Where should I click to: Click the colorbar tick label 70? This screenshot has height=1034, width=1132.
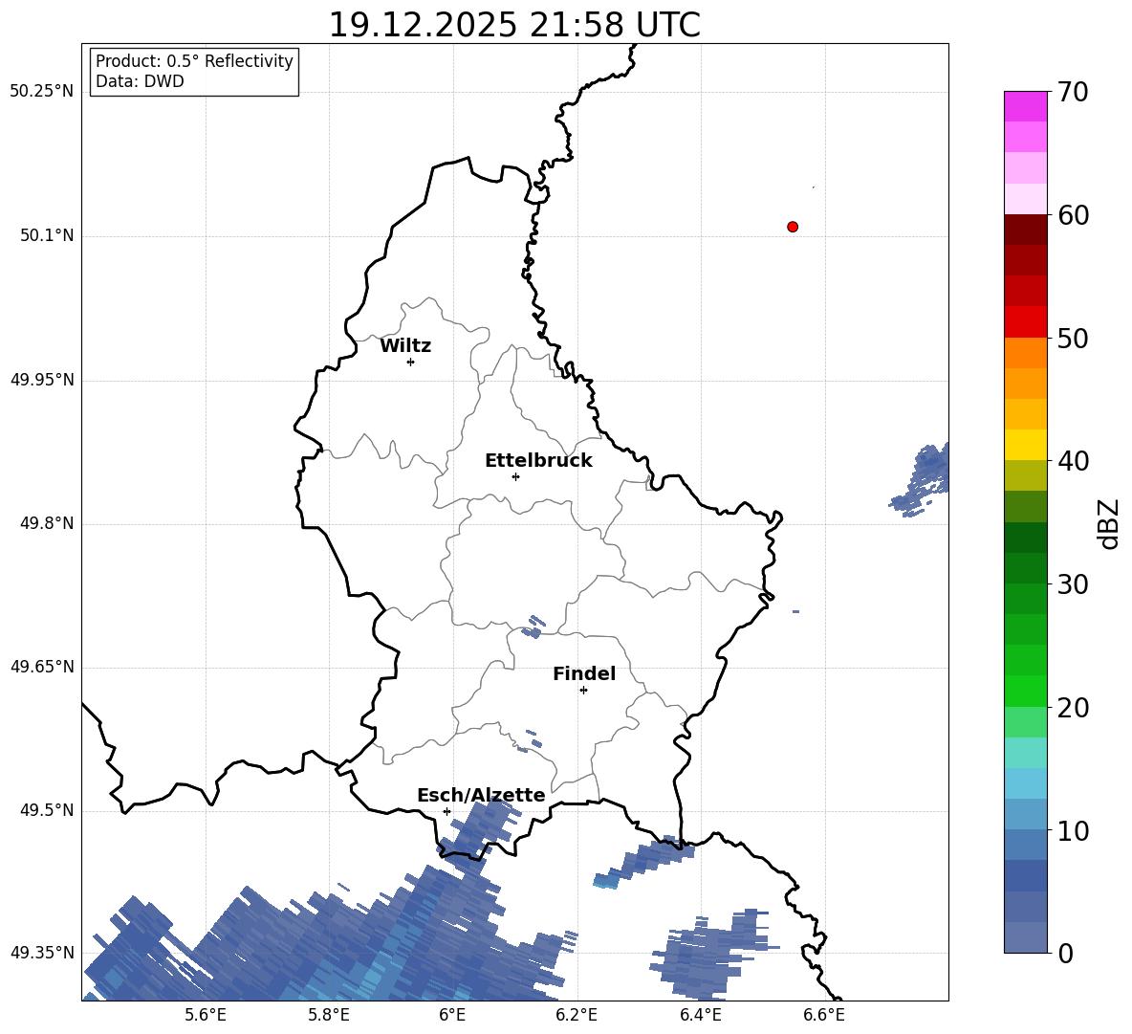pyautogui.click(x=1073, y=92)
